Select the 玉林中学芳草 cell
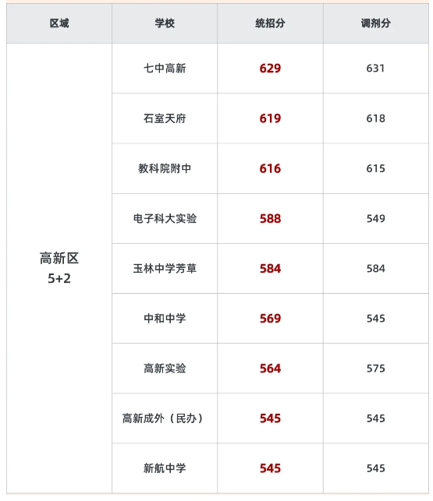Image resolution: width=433 pixels, height=501 pixels. (165, 268)
